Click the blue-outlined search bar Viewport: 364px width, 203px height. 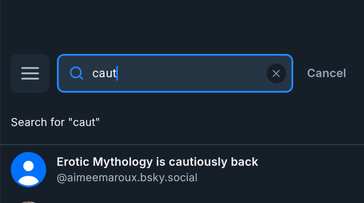click(177, 73)
